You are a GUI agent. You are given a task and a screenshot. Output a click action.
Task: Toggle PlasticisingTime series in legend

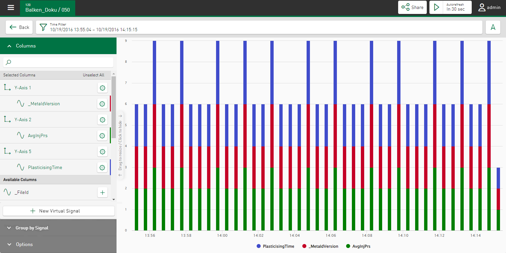click(275, 246)
